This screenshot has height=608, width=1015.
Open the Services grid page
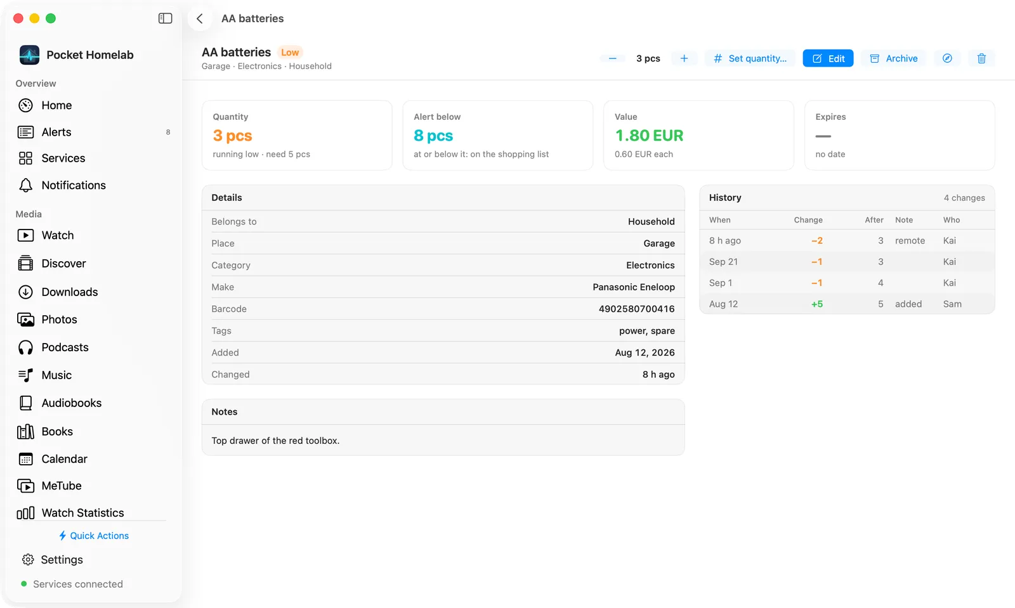click(x=93, y=158)
